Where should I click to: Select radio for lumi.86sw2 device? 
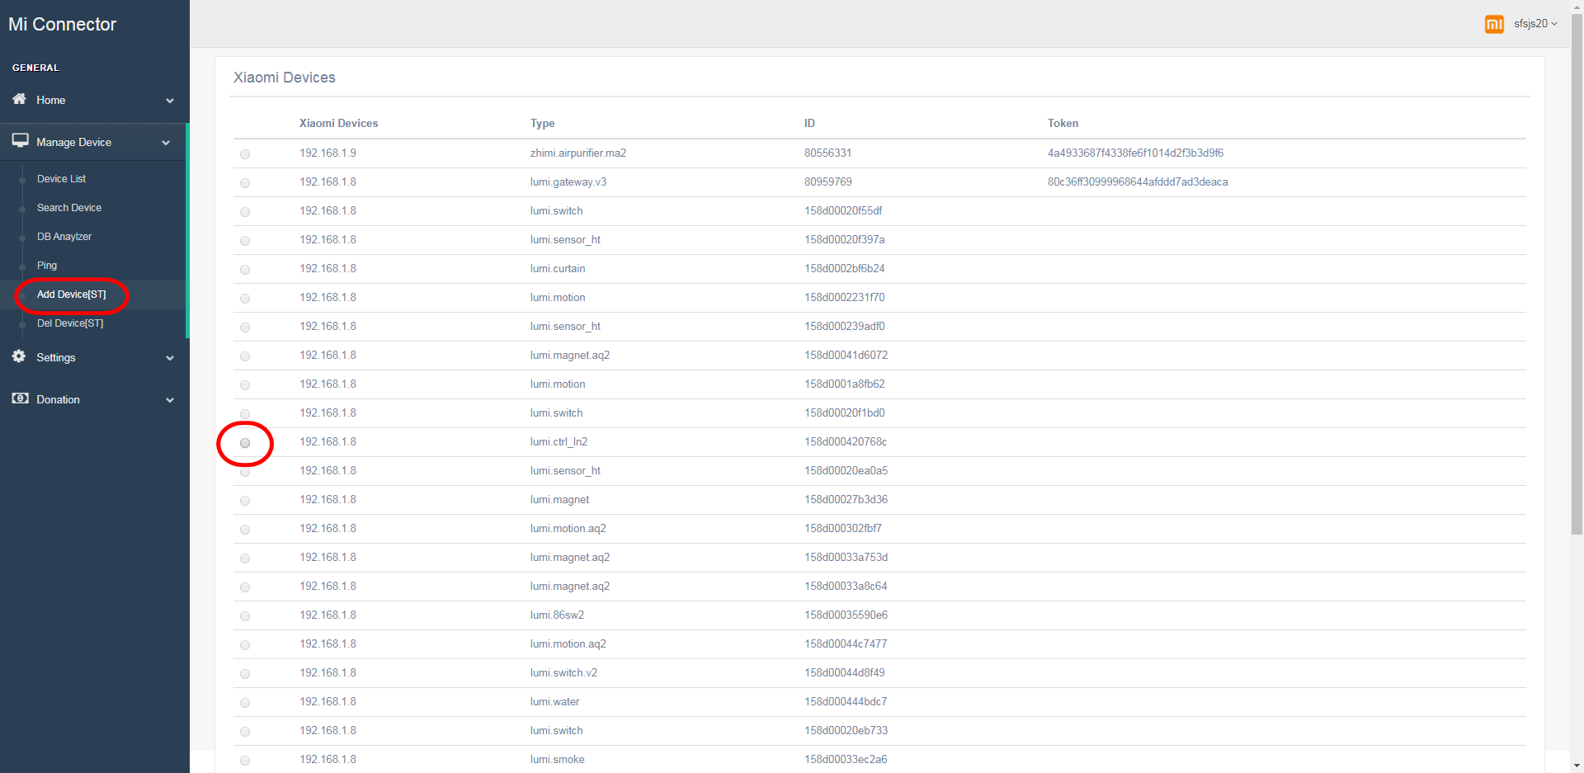click(x=245, y=616)
